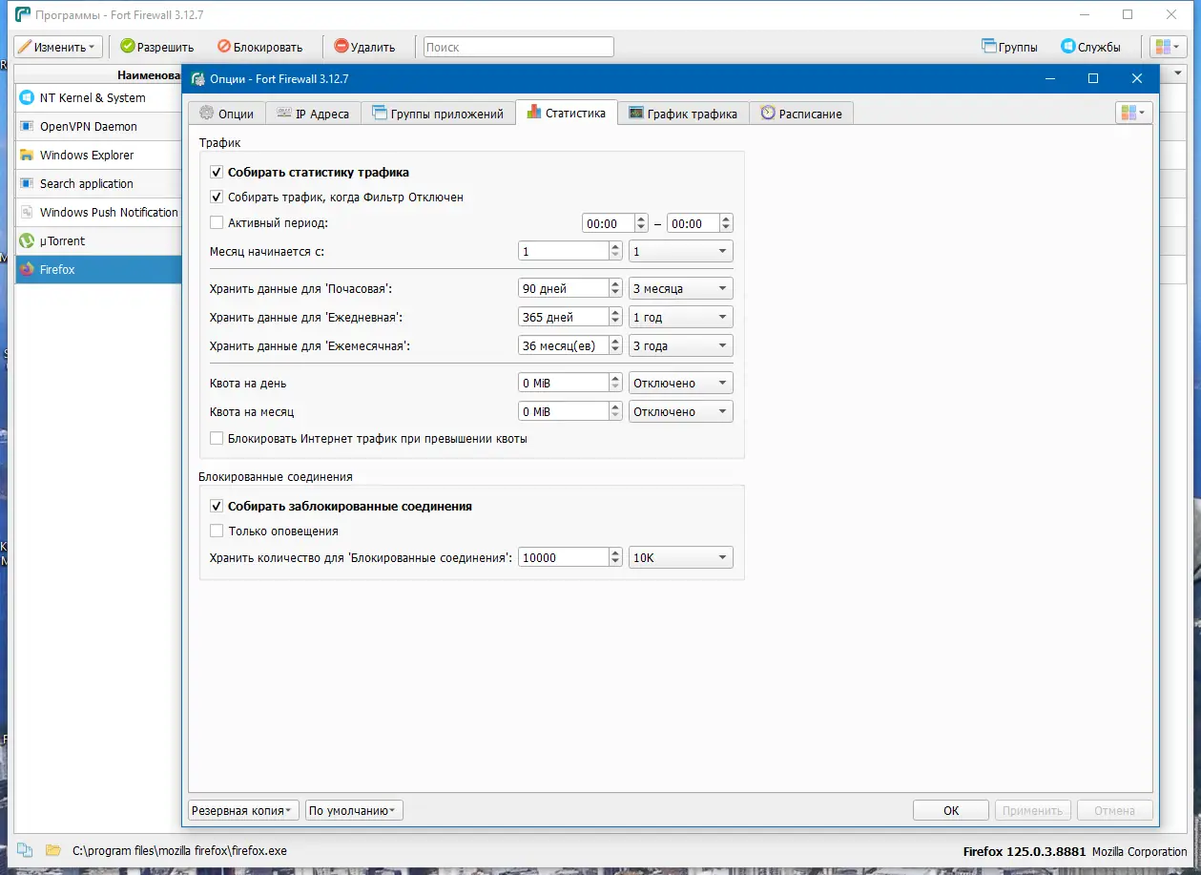Screen dimensions: 1201x875
Task: Open the Квота на день Отключено dropdown
Action: (x=680, y=383)
